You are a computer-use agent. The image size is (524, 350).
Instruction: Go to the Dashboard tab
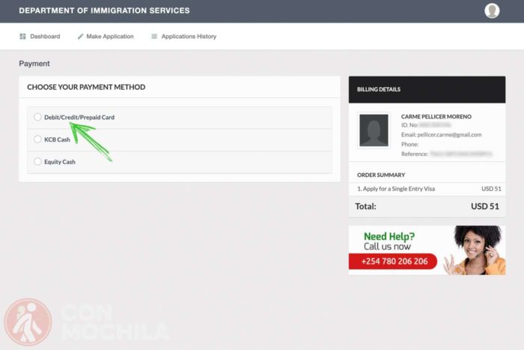pyautogui.click(x=40, y=36)
